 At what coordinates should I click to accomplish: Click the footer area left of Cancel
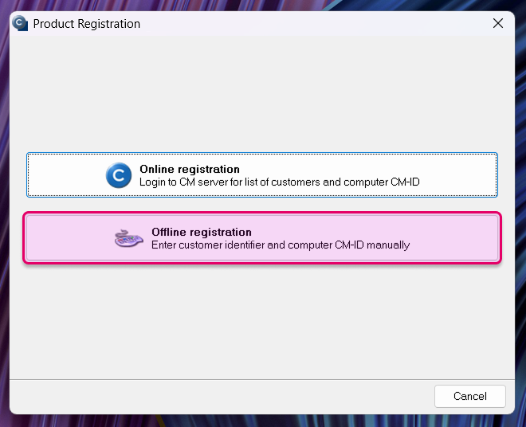tap(222, 396)
